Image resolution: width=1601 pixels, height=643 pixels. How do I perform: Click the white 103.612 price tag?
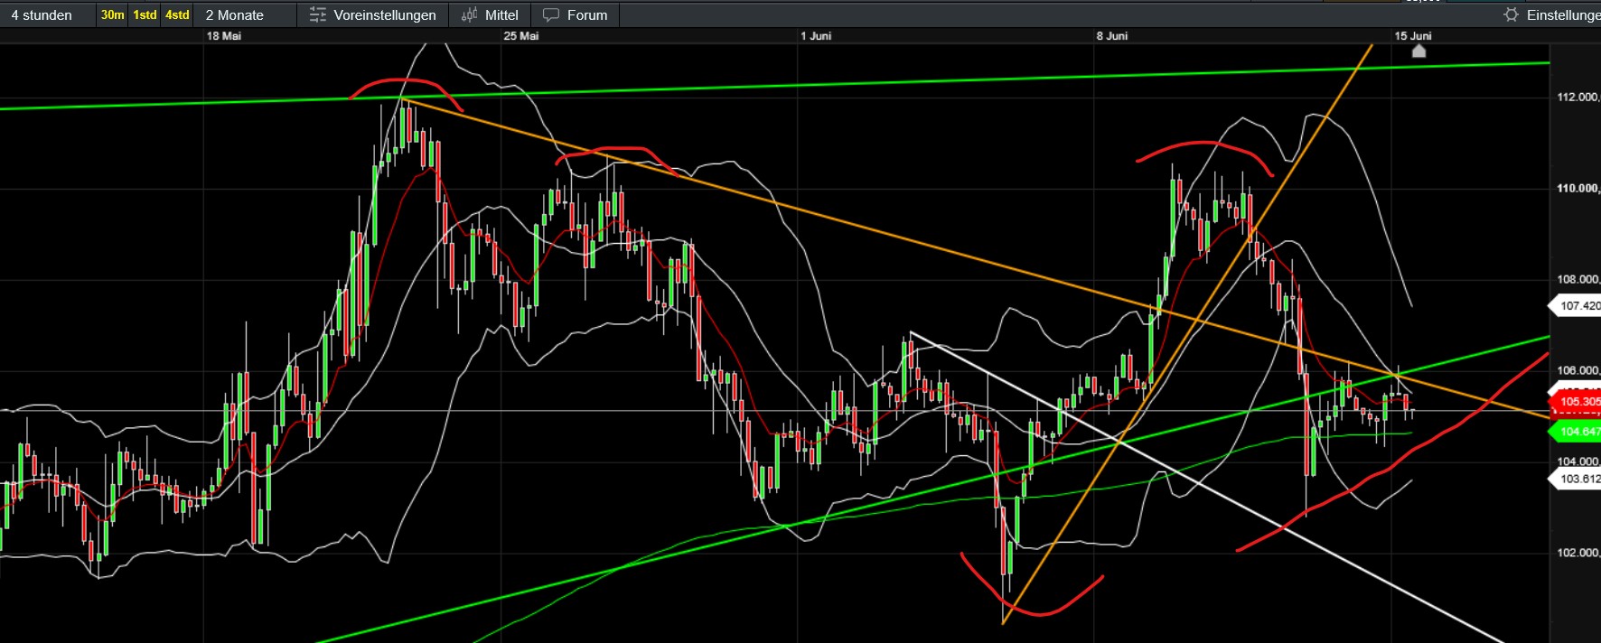(1576, 480)
